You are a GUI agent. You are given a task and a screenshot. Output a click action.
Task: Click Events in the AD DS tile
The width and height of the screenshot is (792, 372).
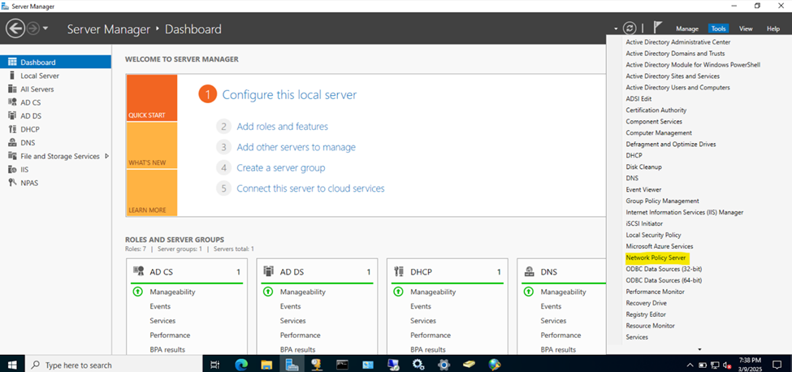click(x=291, y=306)
